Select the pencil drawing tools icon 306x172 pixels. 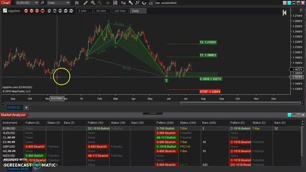tap(86, 3)
